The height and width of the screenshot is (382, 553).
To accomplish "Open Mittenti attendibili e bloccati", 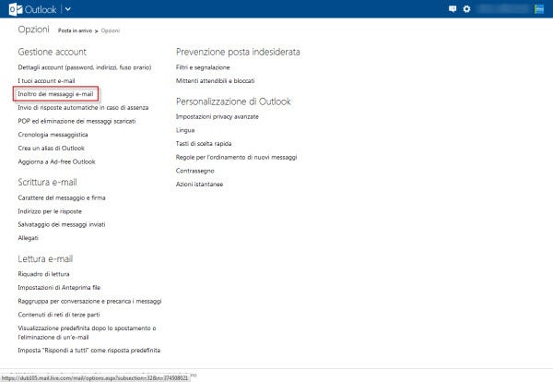I will [215, 81].
